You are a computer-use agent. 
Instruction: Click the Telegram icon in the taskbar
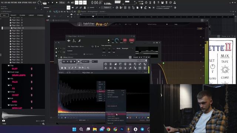[142, 129]
